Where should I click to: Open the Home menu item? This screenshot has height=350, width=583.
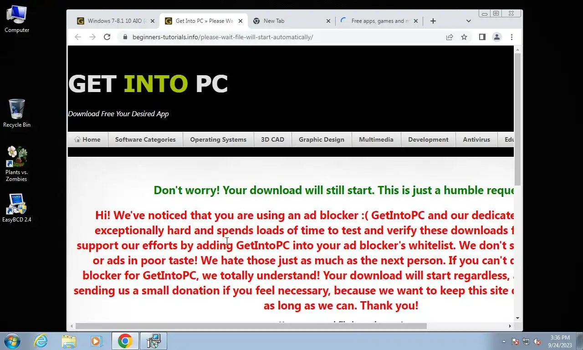coord(87,139)
